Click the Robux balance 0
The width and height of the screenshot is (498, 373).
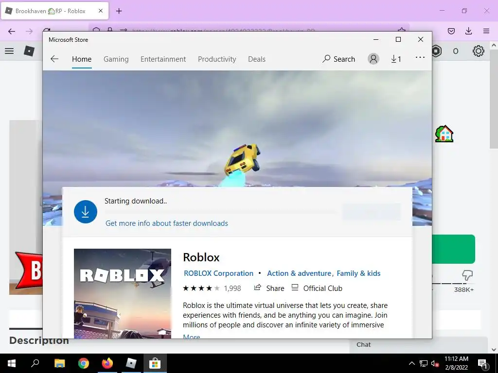pyautogui.click(x=455, y=51)
